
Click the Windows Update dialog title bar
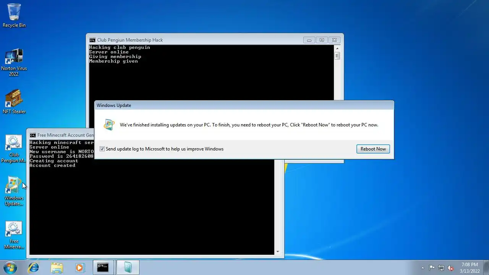(x=244, y=105)
